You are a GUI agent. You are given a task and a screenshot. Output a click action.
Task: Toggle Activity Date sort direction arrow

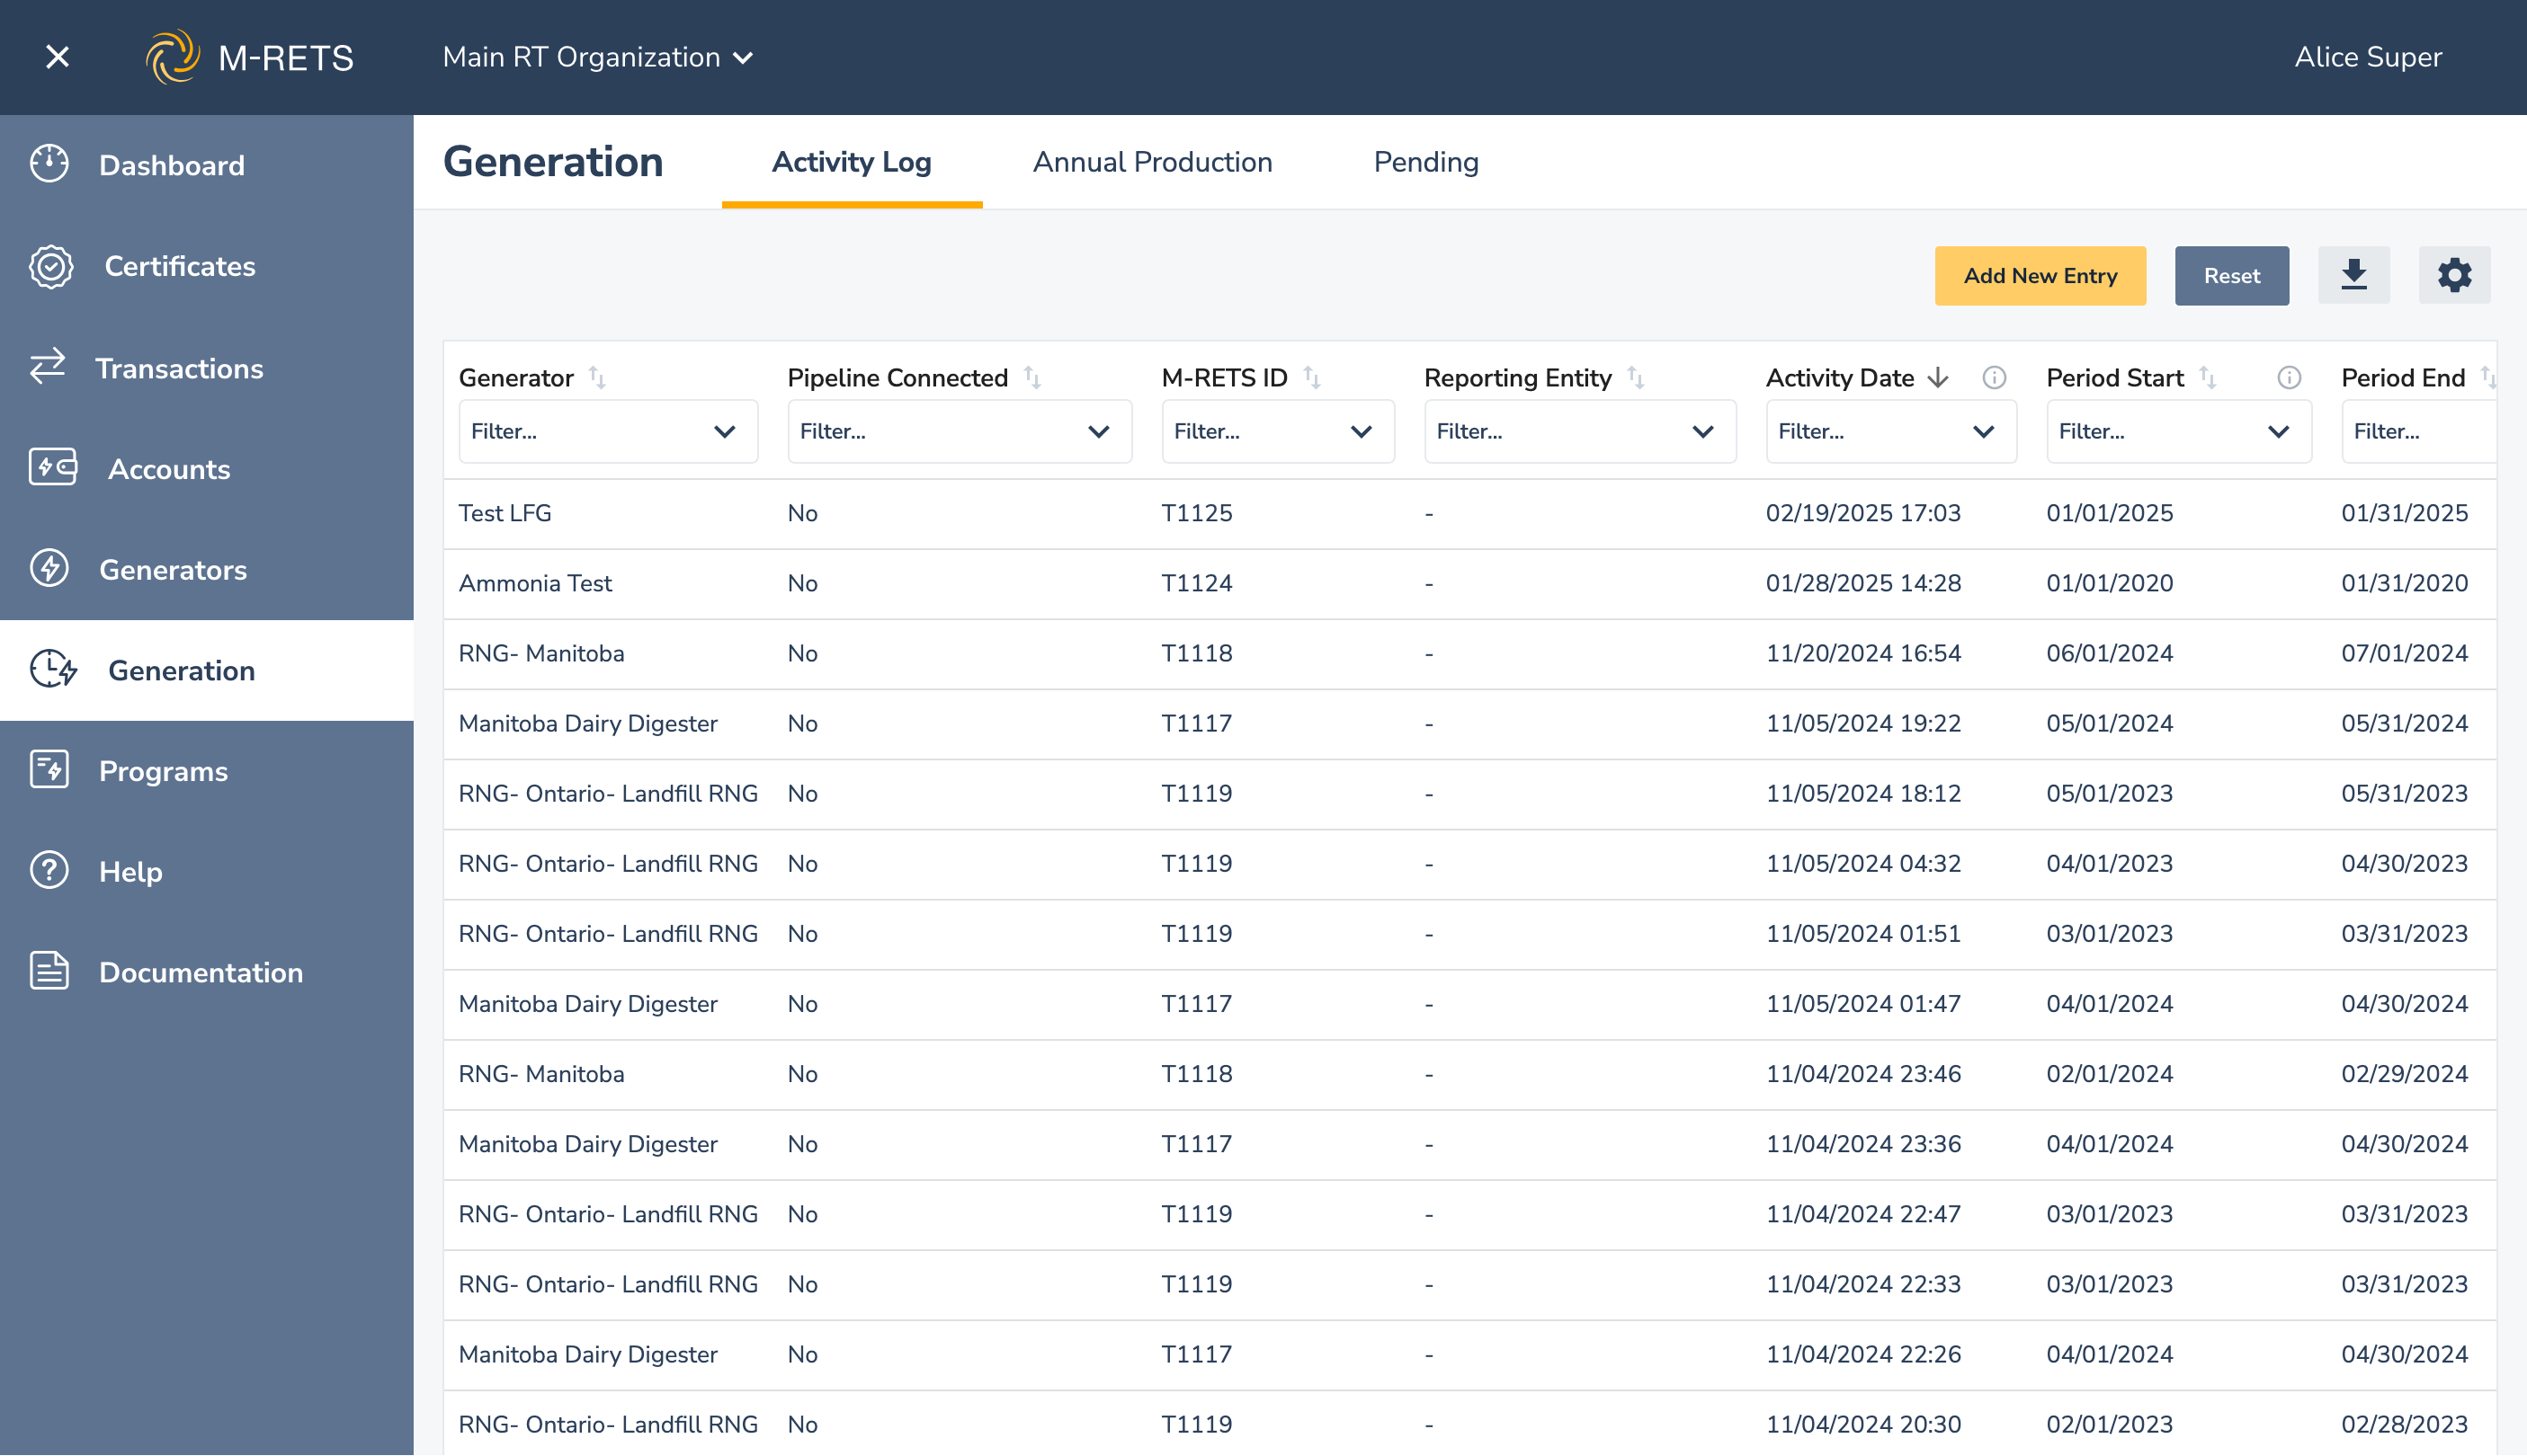(1938, 377)
